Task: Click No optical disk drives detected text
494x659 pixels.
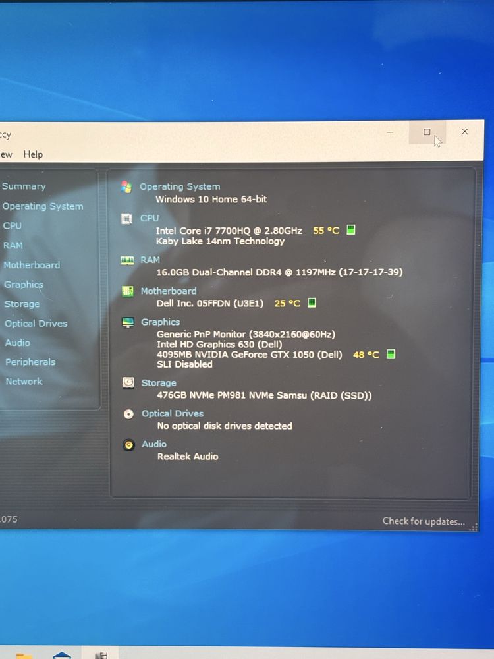Action: [x=225, y=426]
